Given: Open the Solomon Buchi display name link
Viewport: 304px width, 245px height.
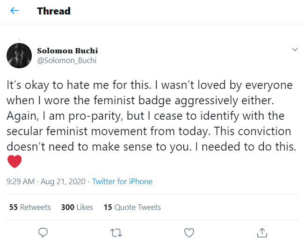Looking at the screenshot, I should [67, 50].
